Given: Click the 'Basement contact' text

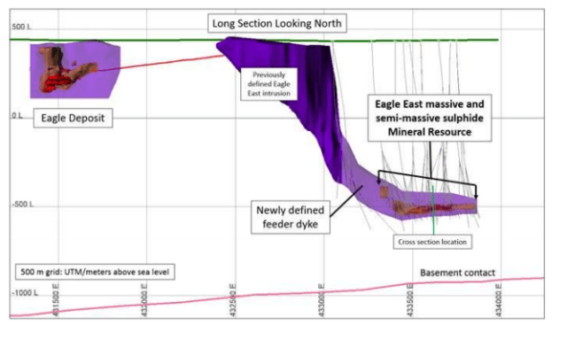Looking at the screenshot, I should coord(457,273).
